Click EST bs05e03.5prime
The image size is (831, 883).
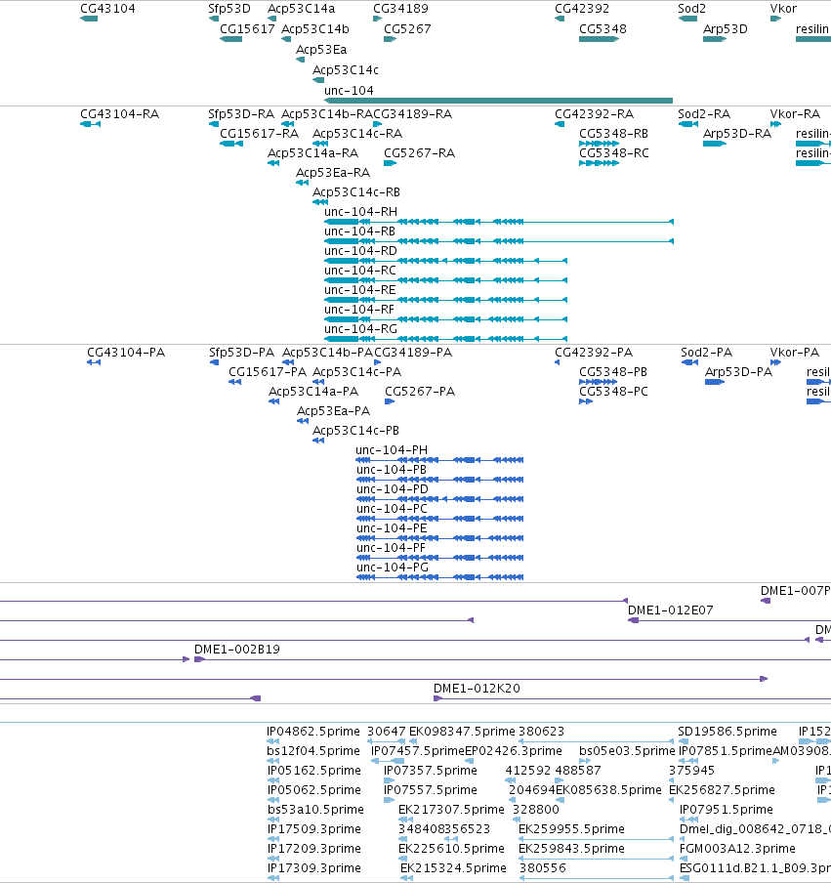click(x=584, y=761)
